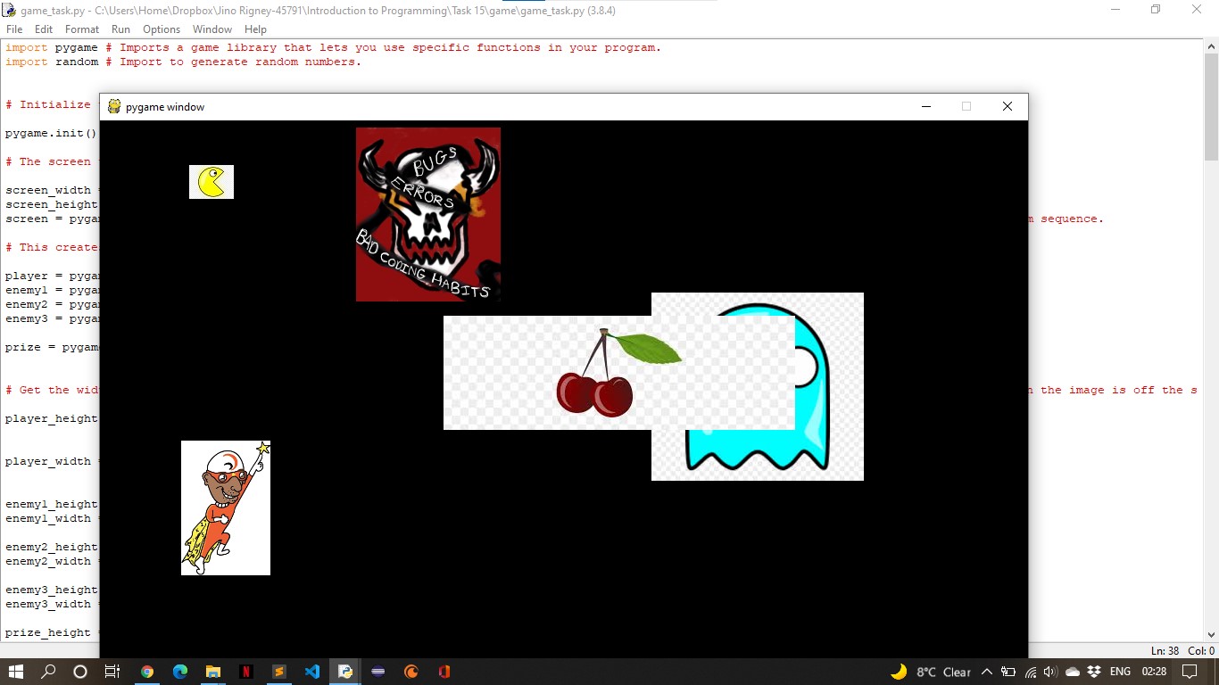Open the Windows Start menu
Viewport: 1219px width, 685px height.
(x=17, y=672)
